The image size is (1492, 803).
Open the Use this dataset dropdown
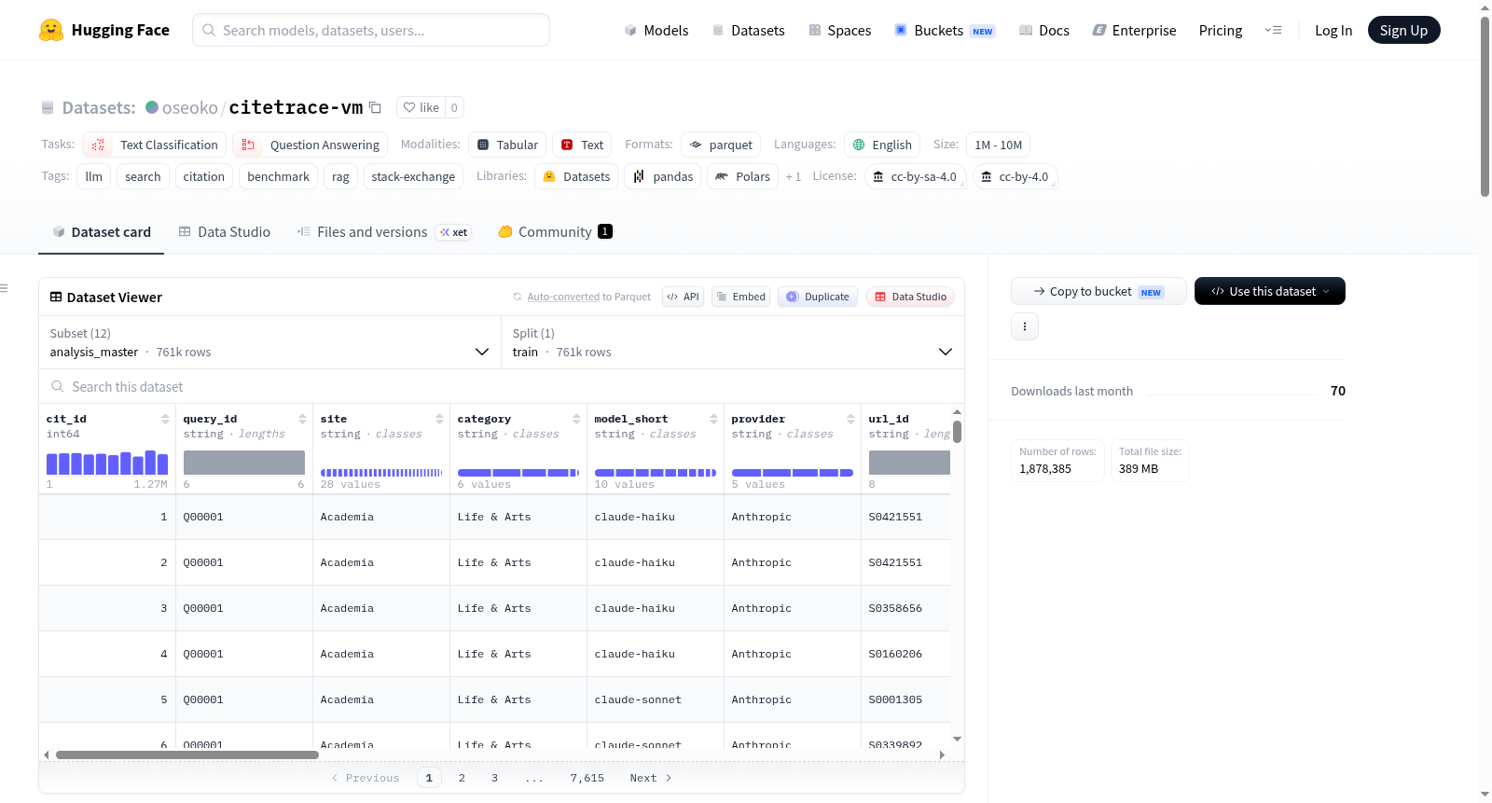tap(1270, 291)
